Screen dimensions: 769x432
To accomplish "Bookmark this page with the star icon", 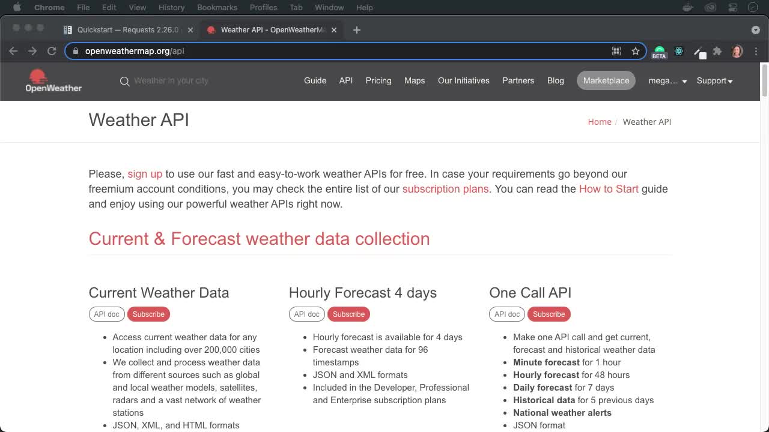I will [x=635, y=51].
